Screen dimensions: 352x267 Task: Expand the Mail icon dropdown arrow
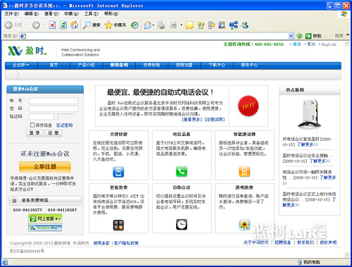(153, 25)
